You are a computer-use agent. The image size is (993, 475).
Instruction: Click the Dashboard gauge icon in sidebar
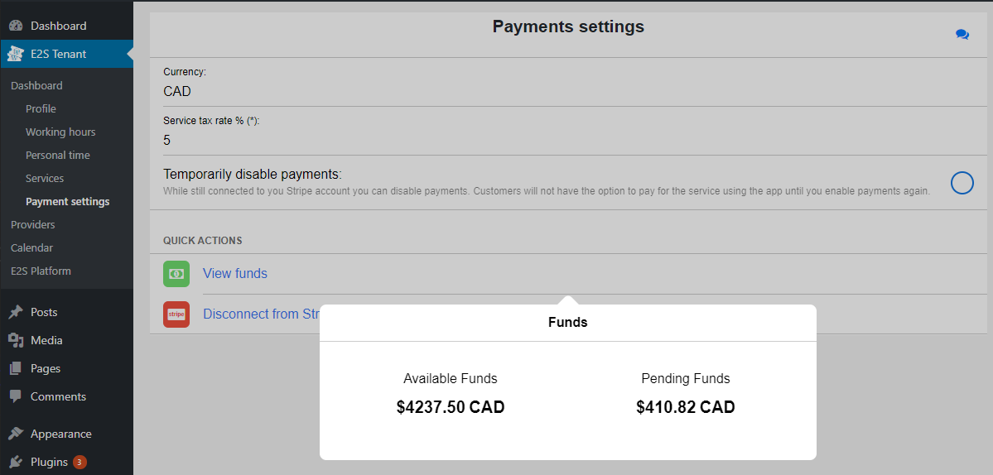point(16,26)
